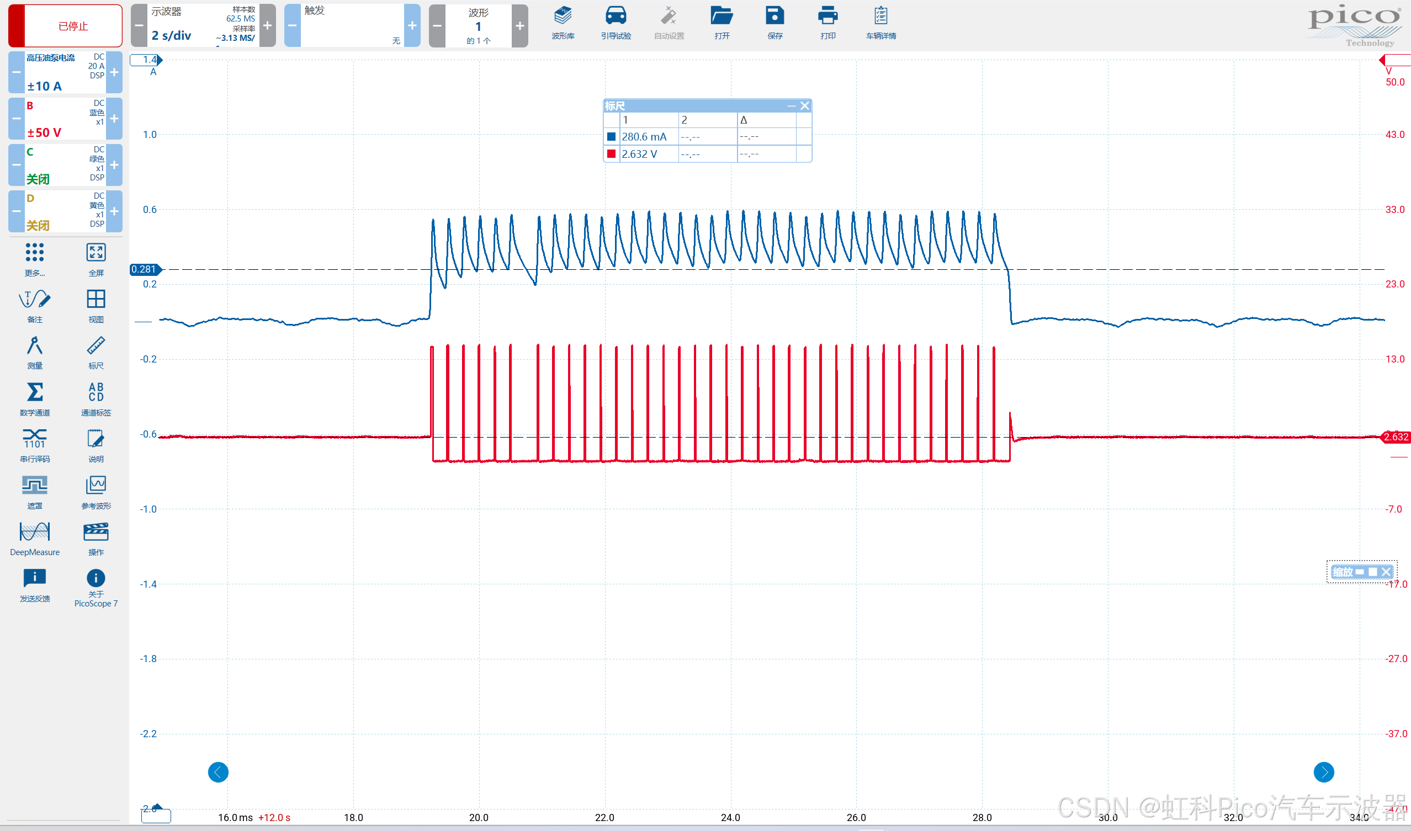Click the right scroll arrow on the graph
1411x831 pixels.
pyautogui.click(x=1323, y=772)
